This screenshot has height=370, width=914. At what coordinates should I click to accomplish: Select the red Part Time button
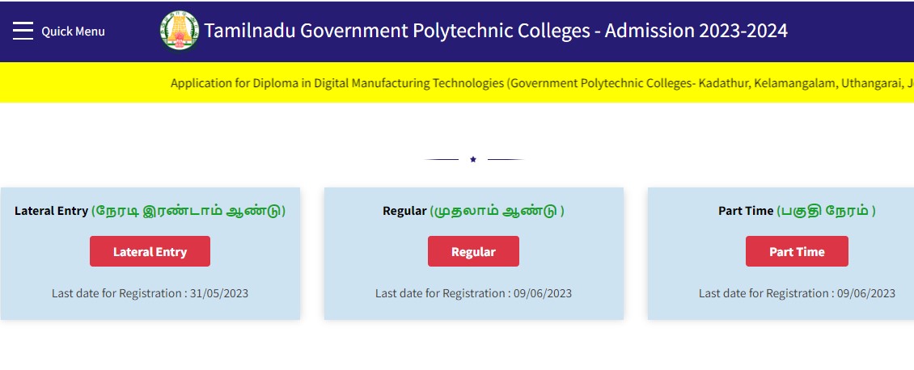pos(797,251)
